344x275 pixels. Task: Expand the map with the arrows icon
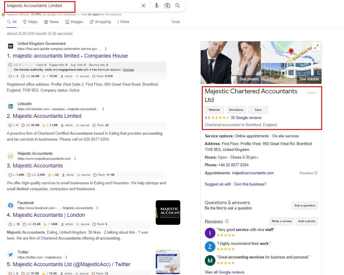pos(316,47)
